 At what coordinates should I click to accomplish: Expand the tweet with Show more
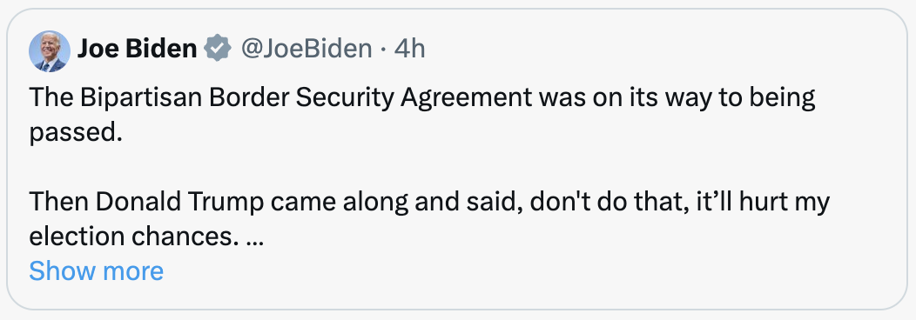point(97,271)
